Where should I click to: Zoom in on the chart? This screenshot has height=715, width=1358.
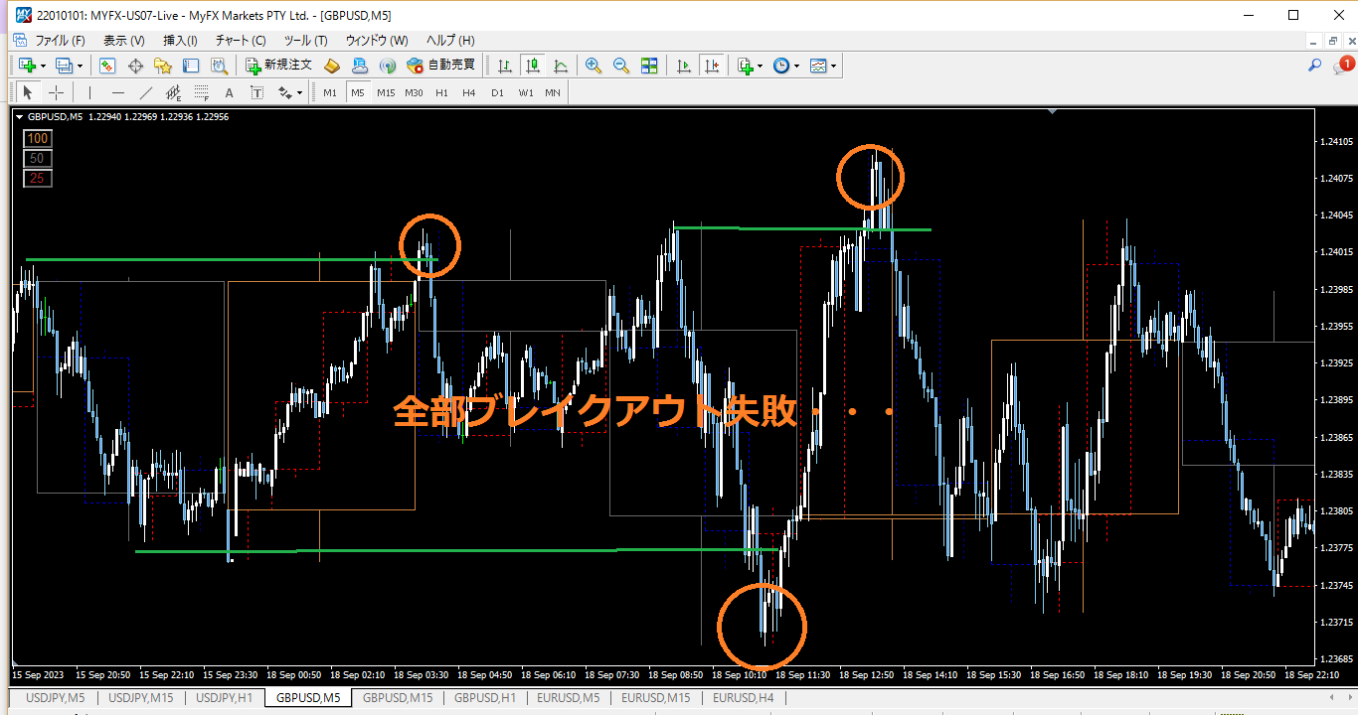[x=594, y=66]
